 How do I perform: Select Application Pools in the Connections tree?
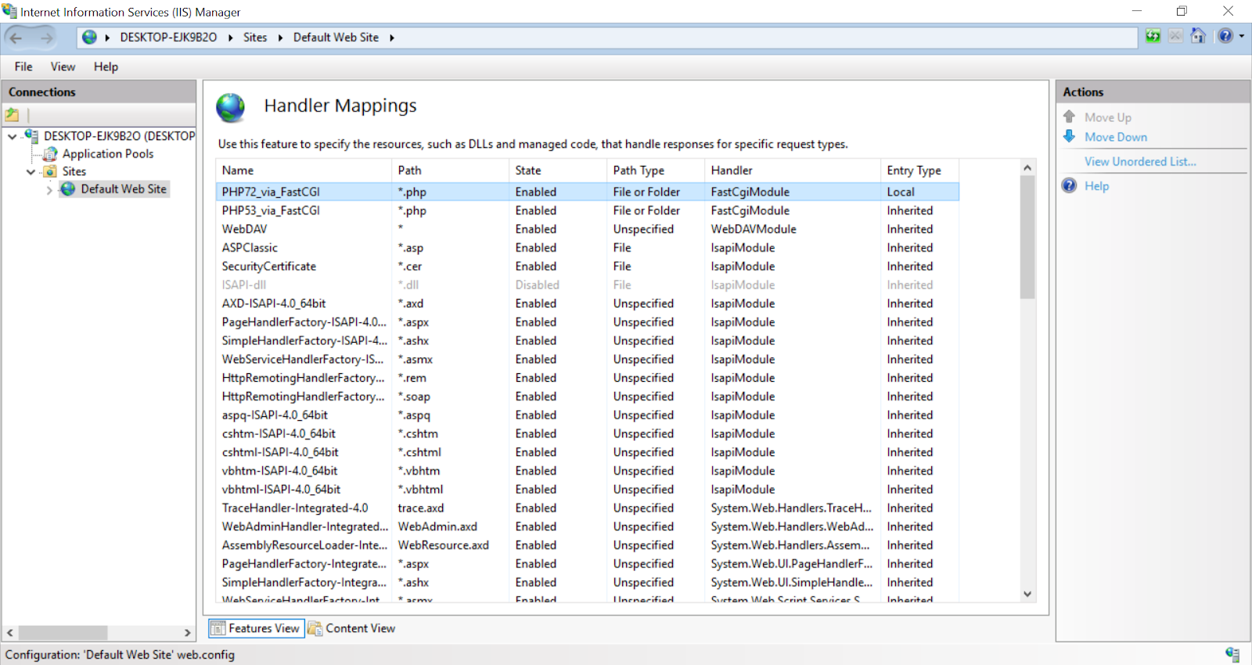[x=108, y=154]
